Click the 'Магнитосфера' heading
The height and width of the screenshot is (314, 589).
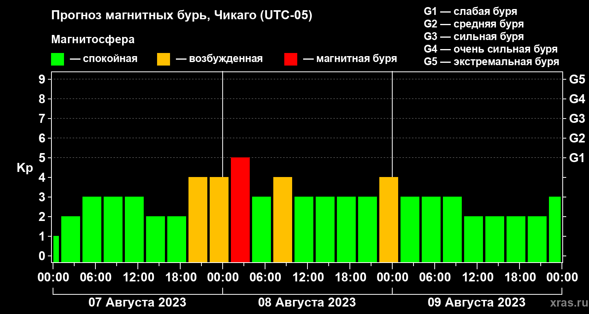coord(93,40)
